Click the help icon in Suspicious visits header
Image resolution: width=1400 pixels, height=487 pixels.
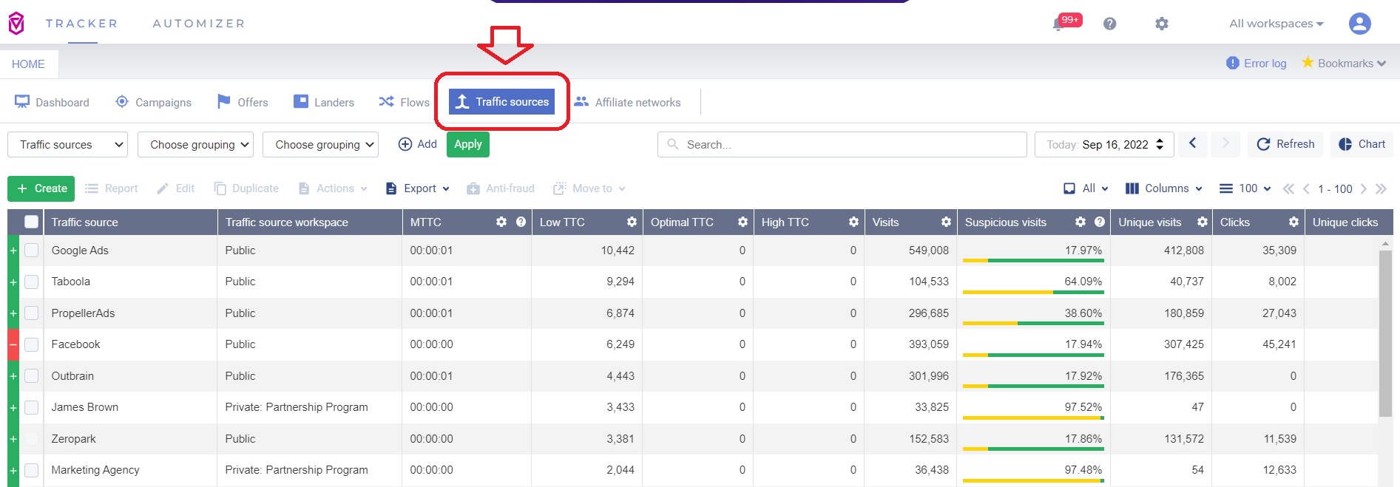click(1100, 222)
